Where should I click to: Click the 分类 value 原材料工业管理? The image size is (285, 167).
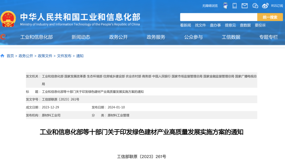pos(118,115)
